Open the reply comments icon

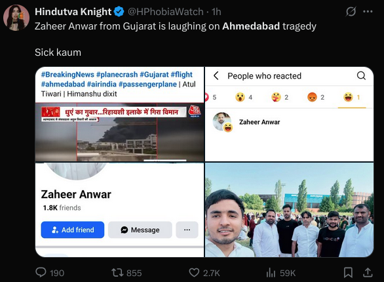[x=41, y=272]
